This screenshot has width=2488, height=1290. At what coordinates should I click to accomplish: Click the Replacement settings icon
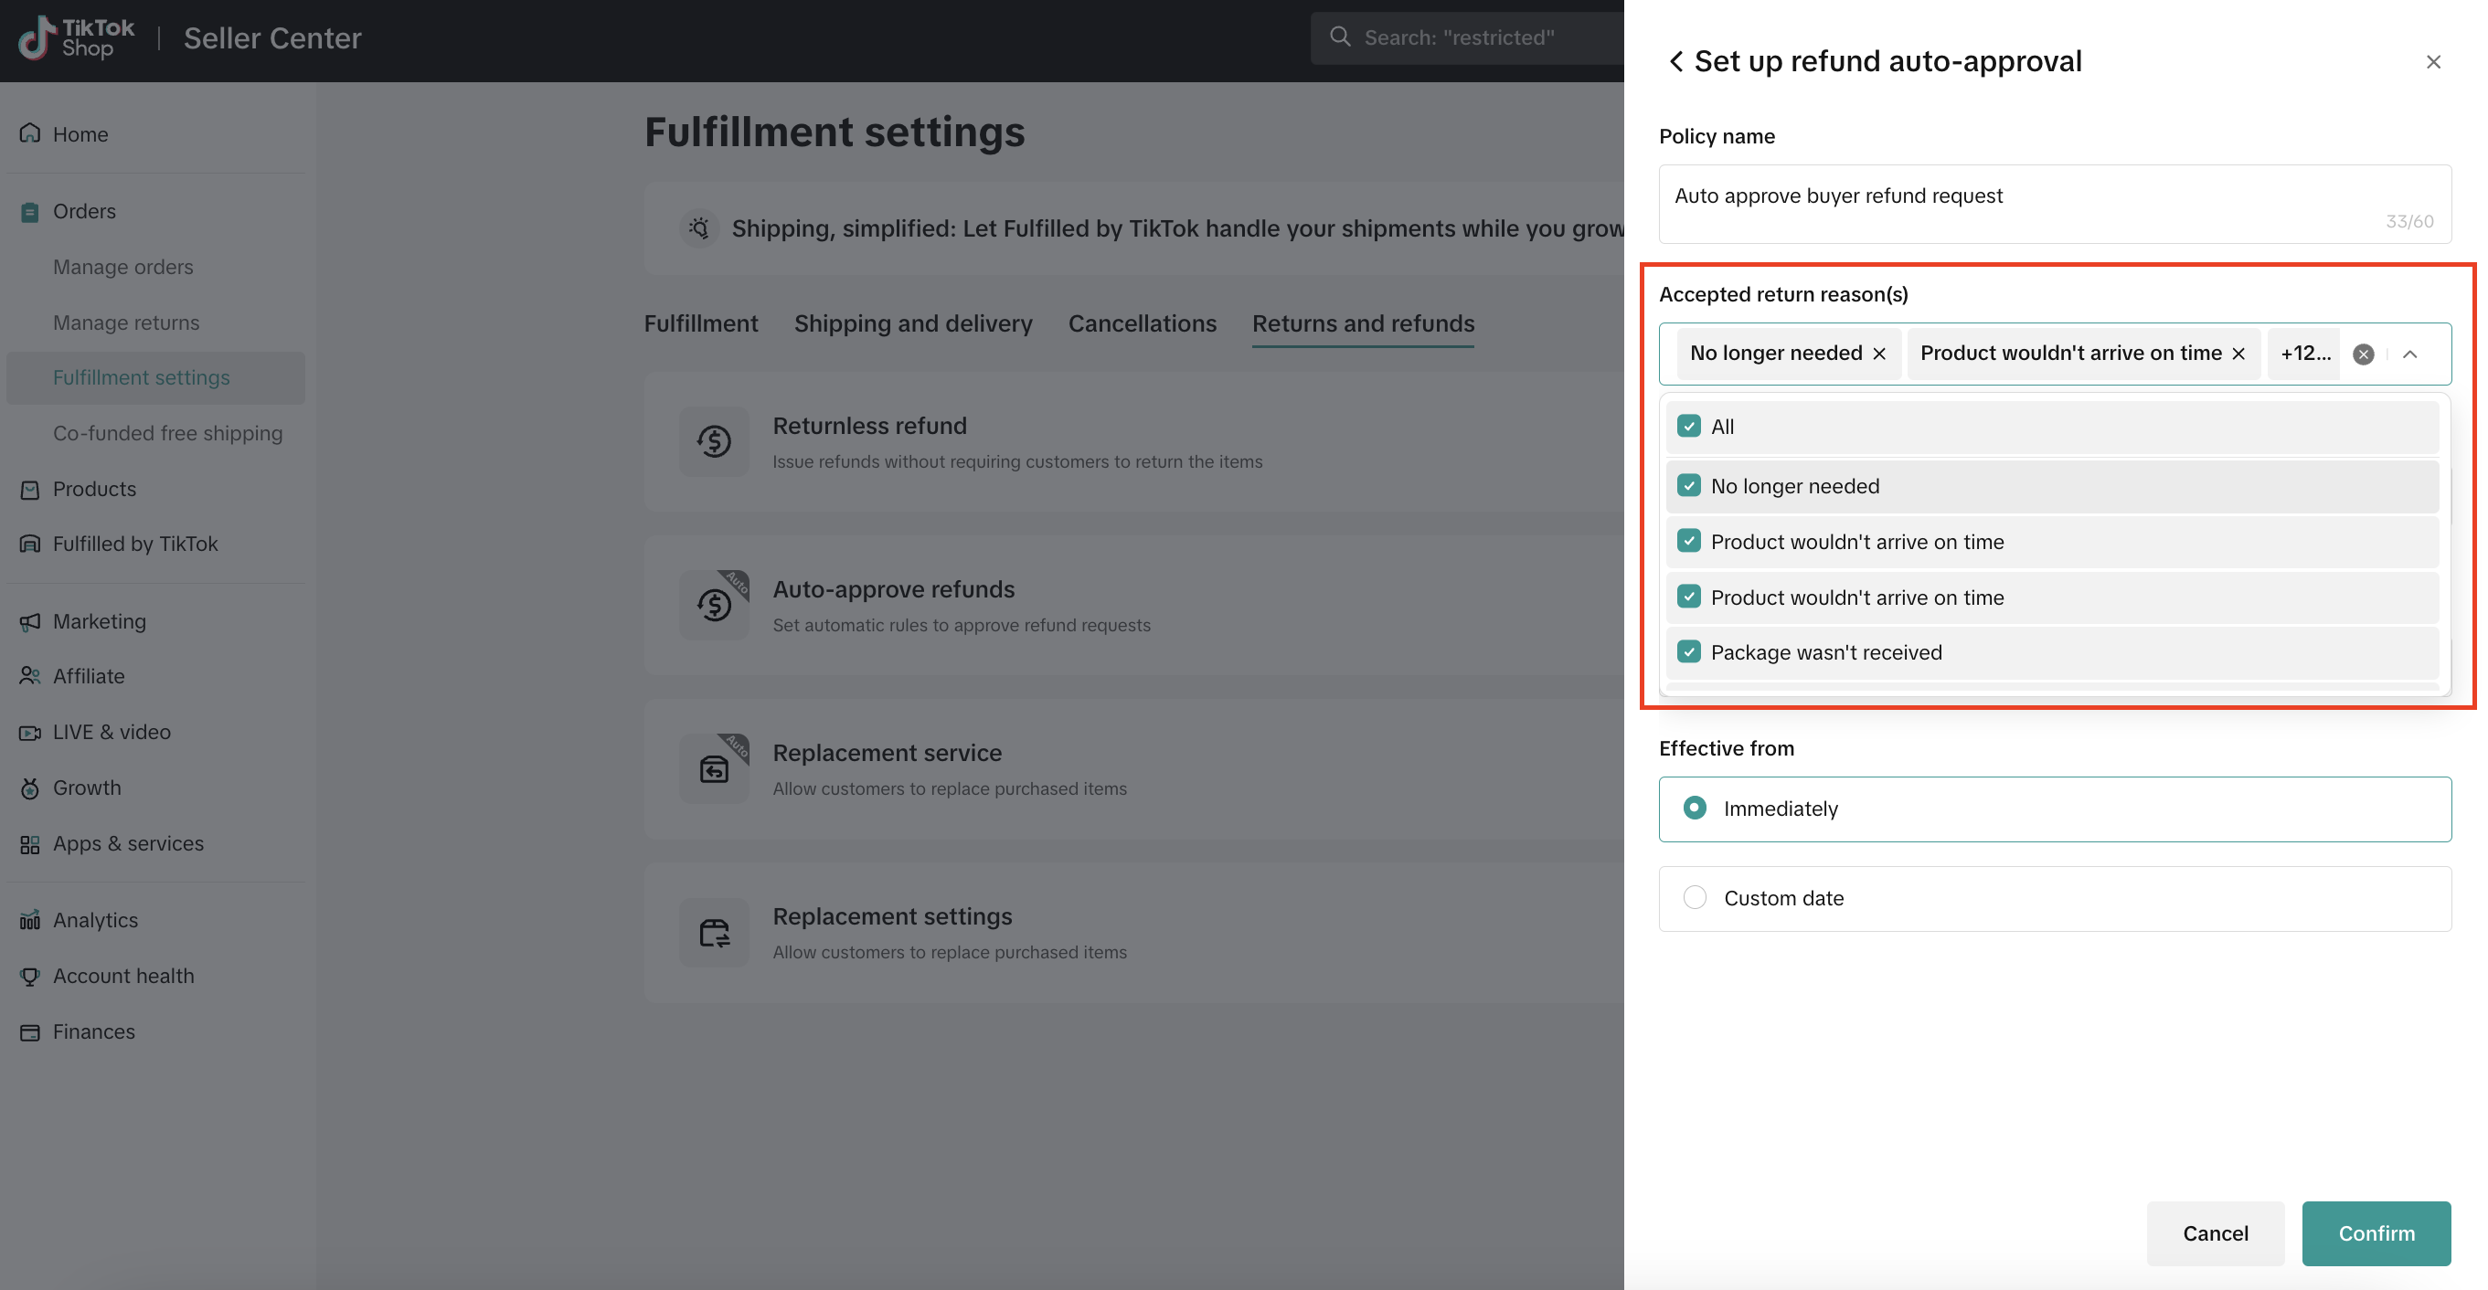coord(714,932)
